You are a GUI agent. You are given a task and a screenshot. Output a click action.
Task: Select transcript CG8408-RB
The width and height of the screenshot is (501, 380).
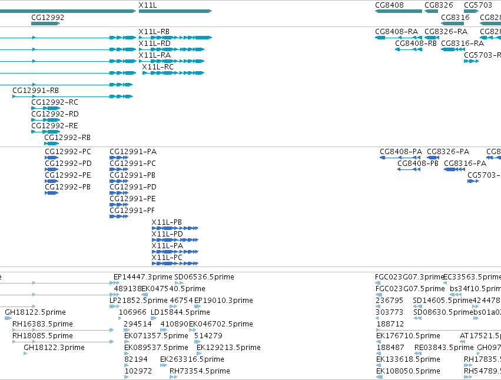(409, 49)
